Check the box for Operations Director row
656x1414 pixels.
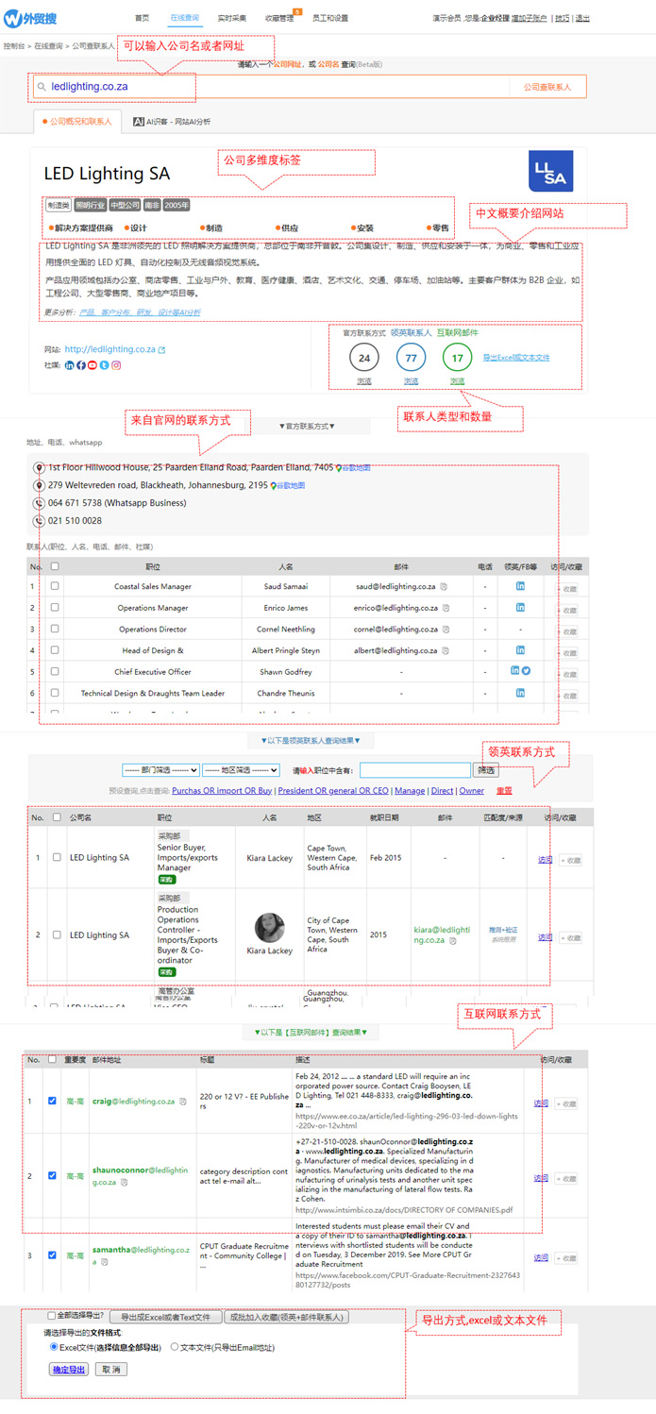click(x=55, y=629)
